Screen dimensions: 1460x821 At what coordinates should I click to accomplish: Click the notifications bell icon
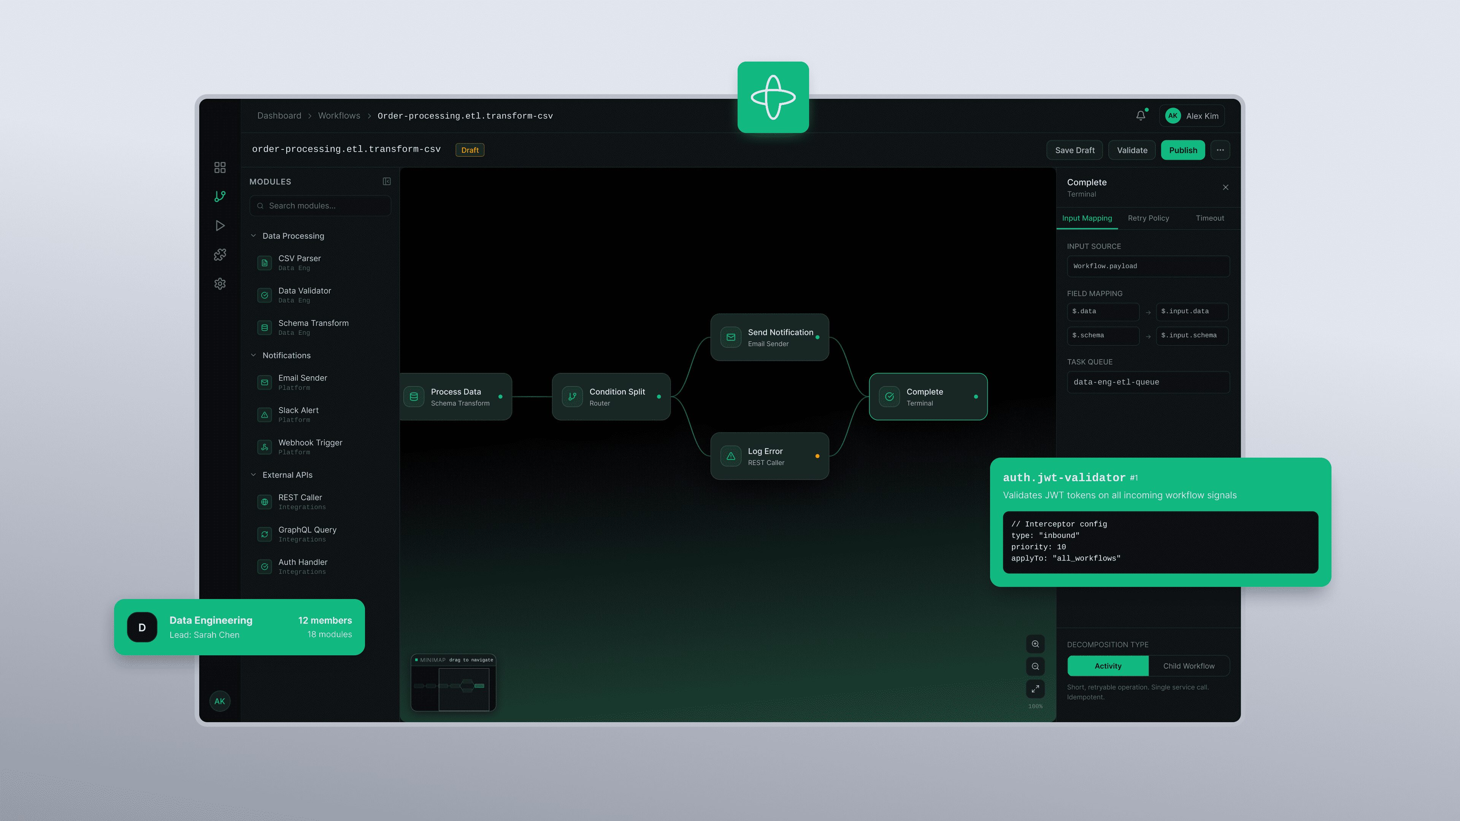click(x=1141, y=116)
